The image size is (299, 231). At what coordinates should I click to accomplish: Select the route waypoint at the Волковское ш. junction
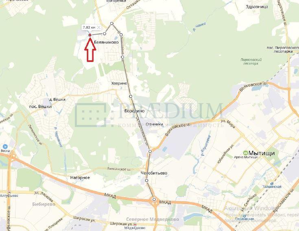[x=150, y=152]
